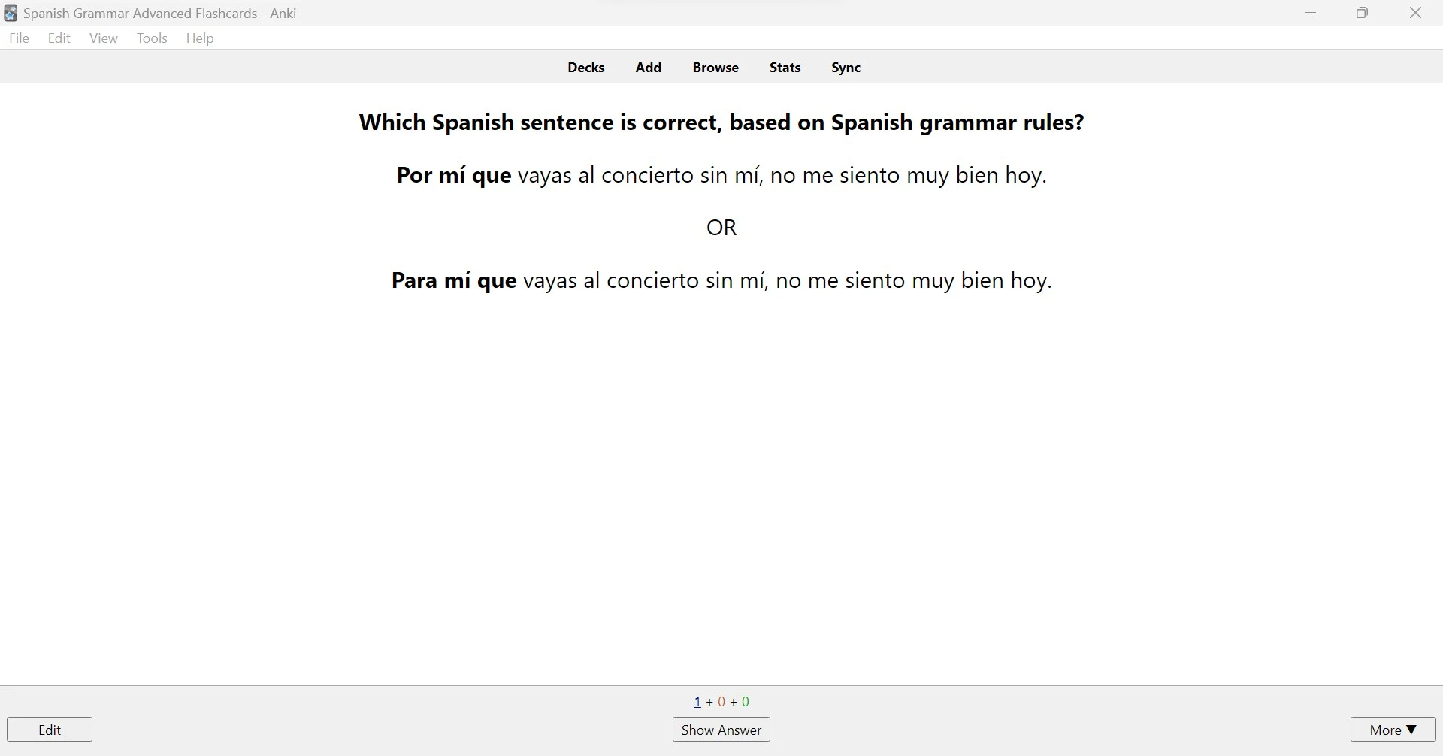This screenshot has height=756, width=1443.
Task: Open the More options dropdown
Action: 1393,729
